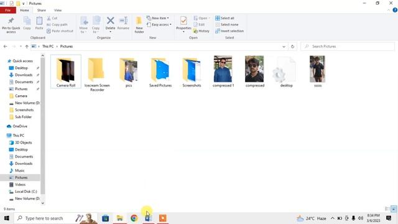Viewport: 398px width, 224px height.
Task: Select the compressed image file
Action: click(x=254, y=72)
